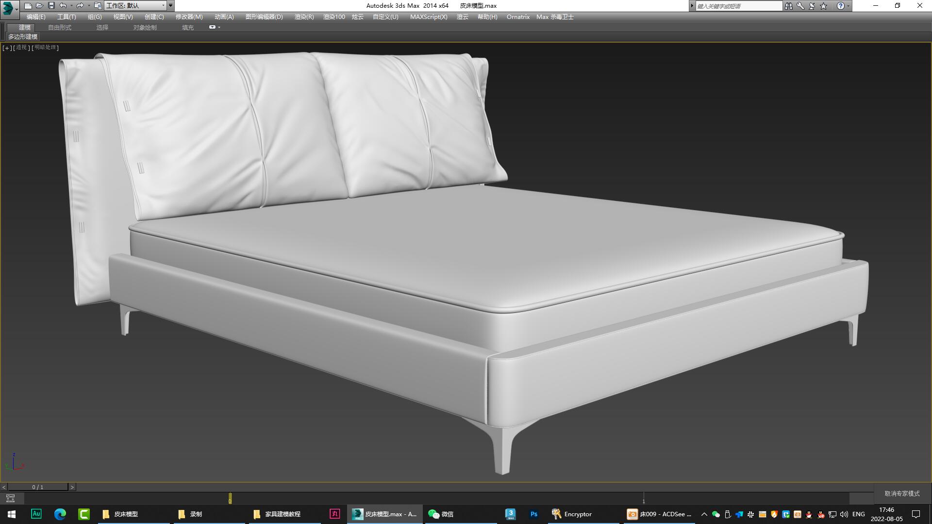Screen dimensions: 932x524
Task: Open the project folder toggle icon
Action: pyautogui.click(x=98, y=6)
